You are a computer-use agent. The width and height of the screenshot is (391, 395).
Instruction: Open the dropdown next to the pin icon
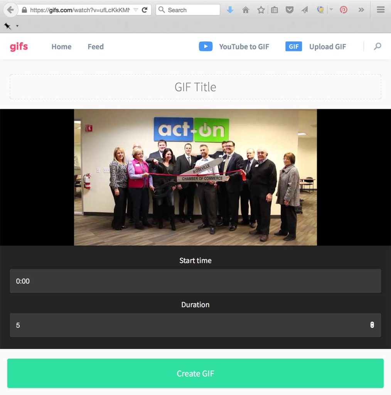[17, 26]
